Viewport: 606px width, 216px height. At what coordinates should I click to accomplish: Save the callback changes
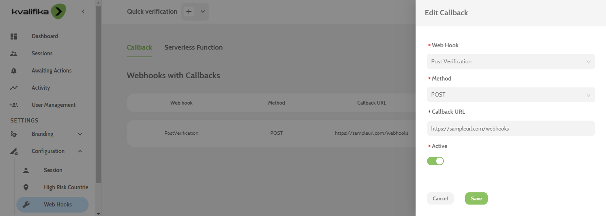(476, 198)
